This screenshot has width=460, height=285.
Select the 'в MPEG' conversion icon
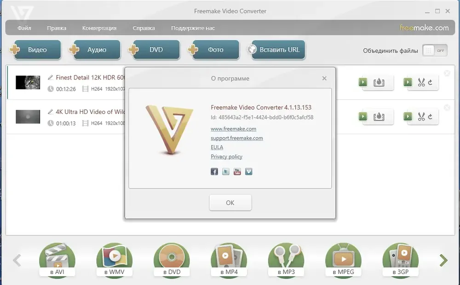[343, 261]
